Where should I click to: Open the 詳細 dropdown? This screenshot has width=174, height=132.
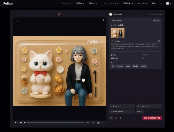coord(140,112)
